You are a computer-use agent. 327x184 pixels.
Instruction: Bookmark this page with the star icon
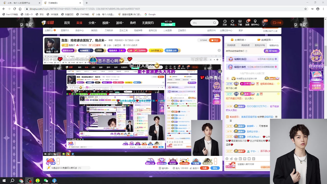[306, 9]
